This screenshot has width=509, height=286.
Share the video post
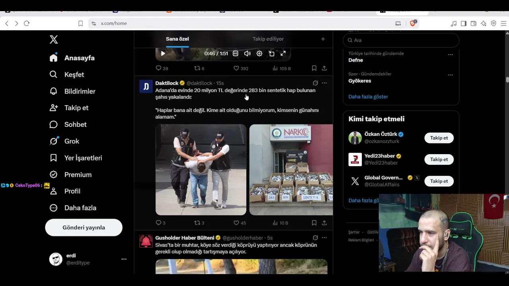click(324, 68)
